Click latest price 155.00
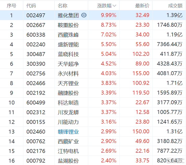186x165 pixels. (141, 73)
